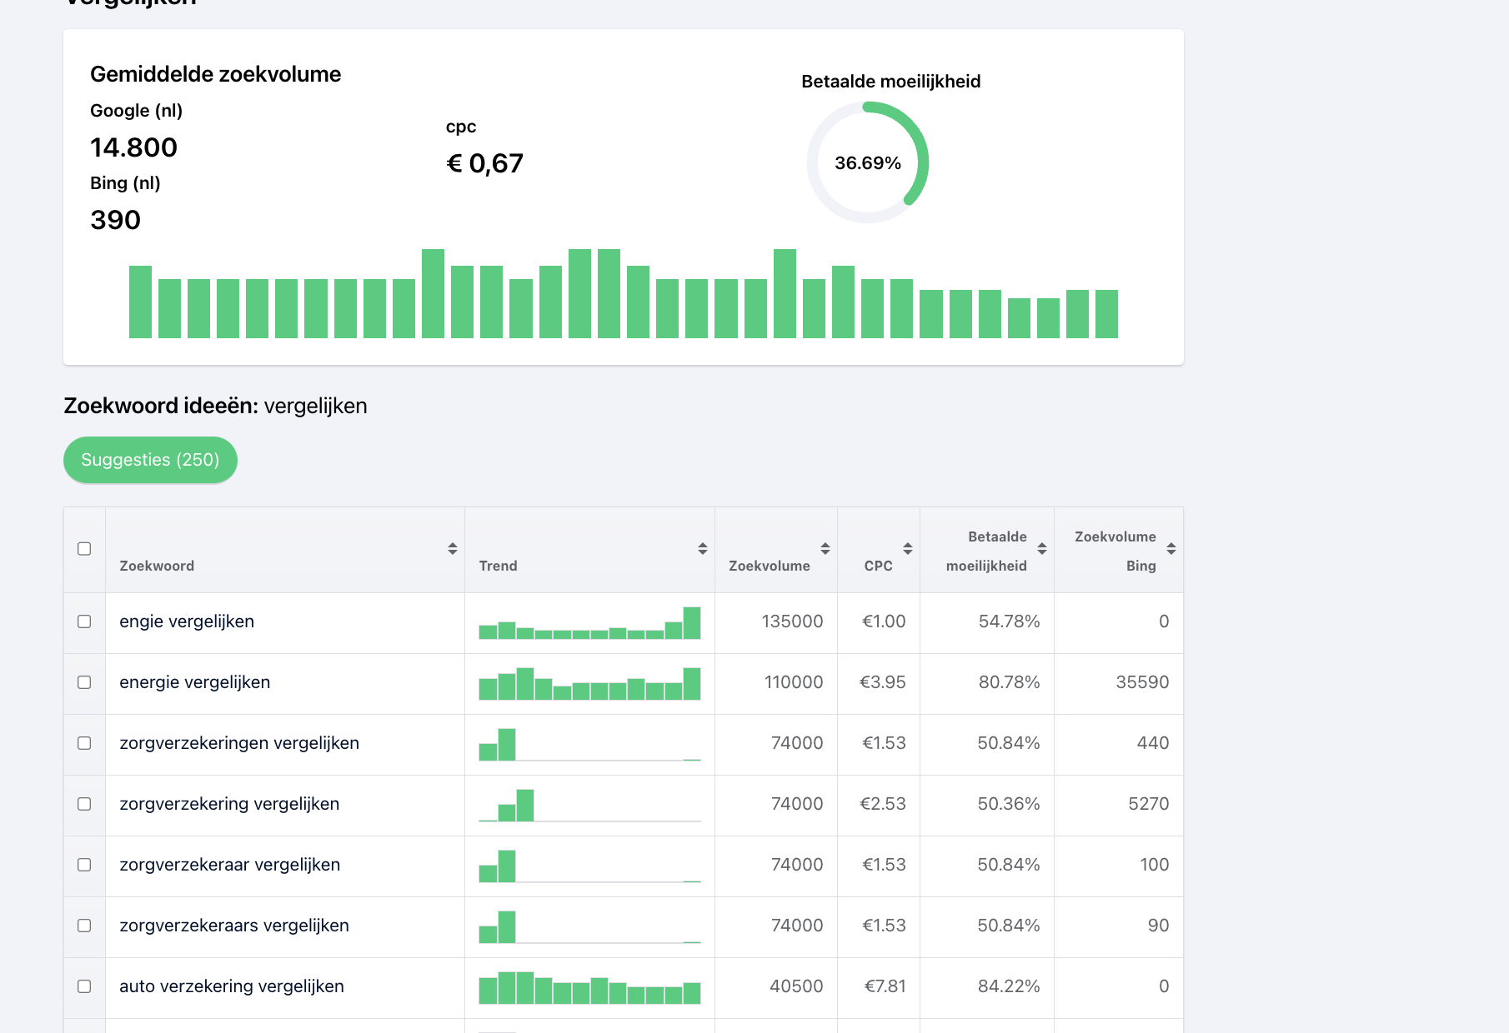Click the large monthly volume bar chart
This screenshot has height=1033, width=1509.
624,293
